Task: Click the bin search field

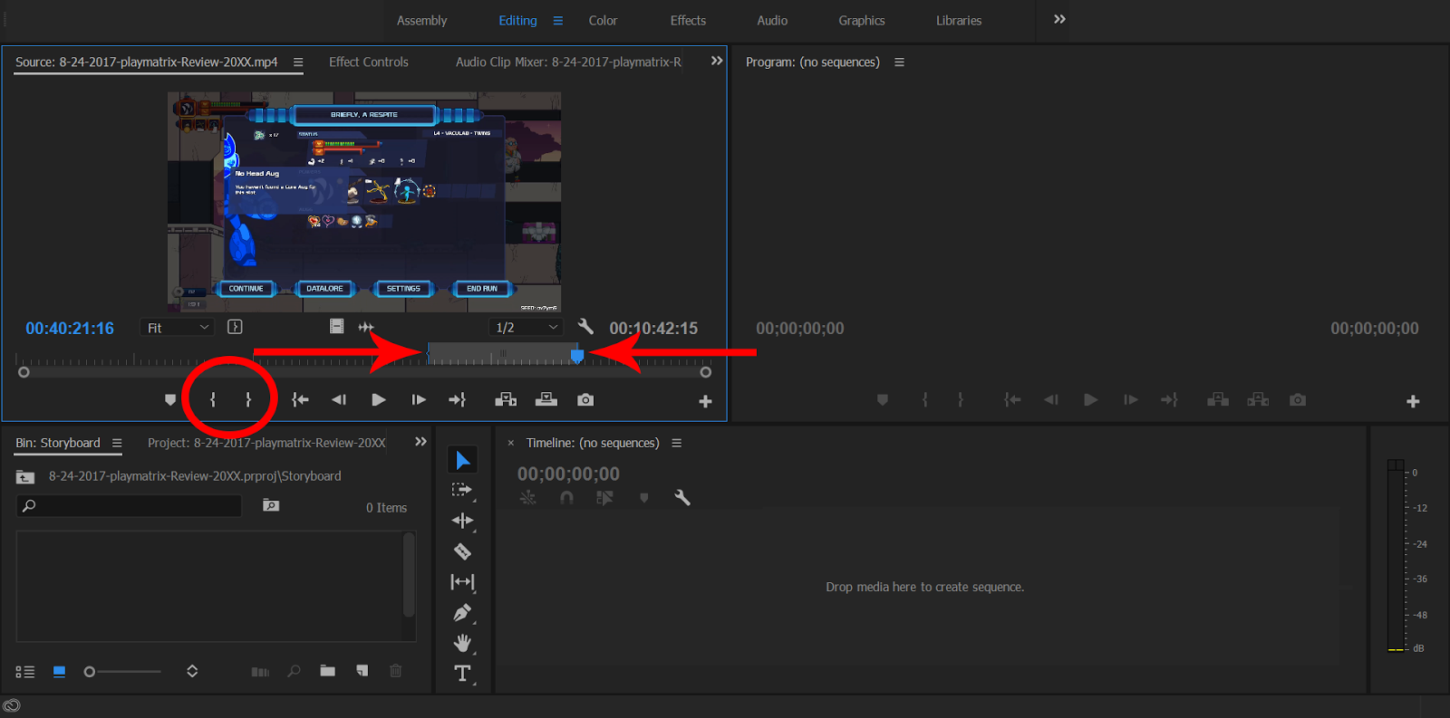Action: pos(136,506)
